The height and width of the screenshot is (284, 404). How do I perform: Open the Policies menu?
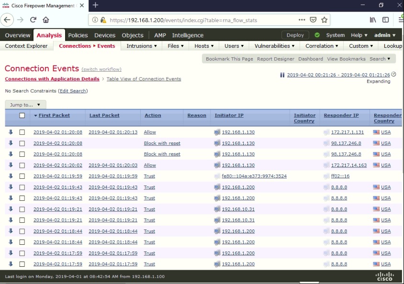tap(78, 35)
